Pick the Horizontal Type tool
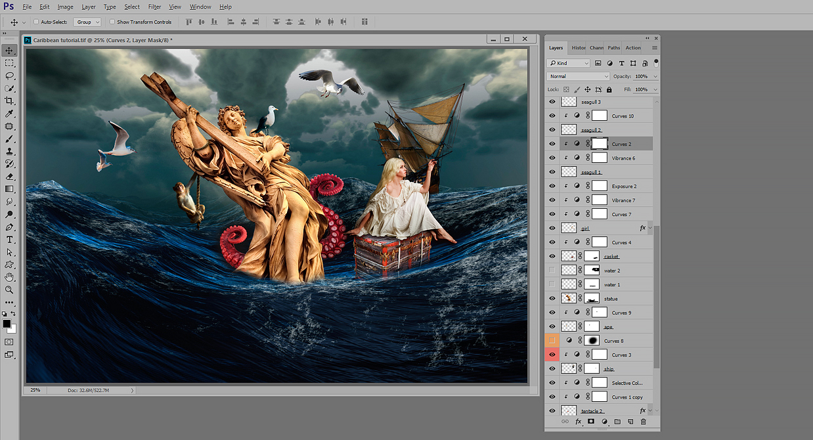Screen dimensions: 813x440 click(9, 240)
